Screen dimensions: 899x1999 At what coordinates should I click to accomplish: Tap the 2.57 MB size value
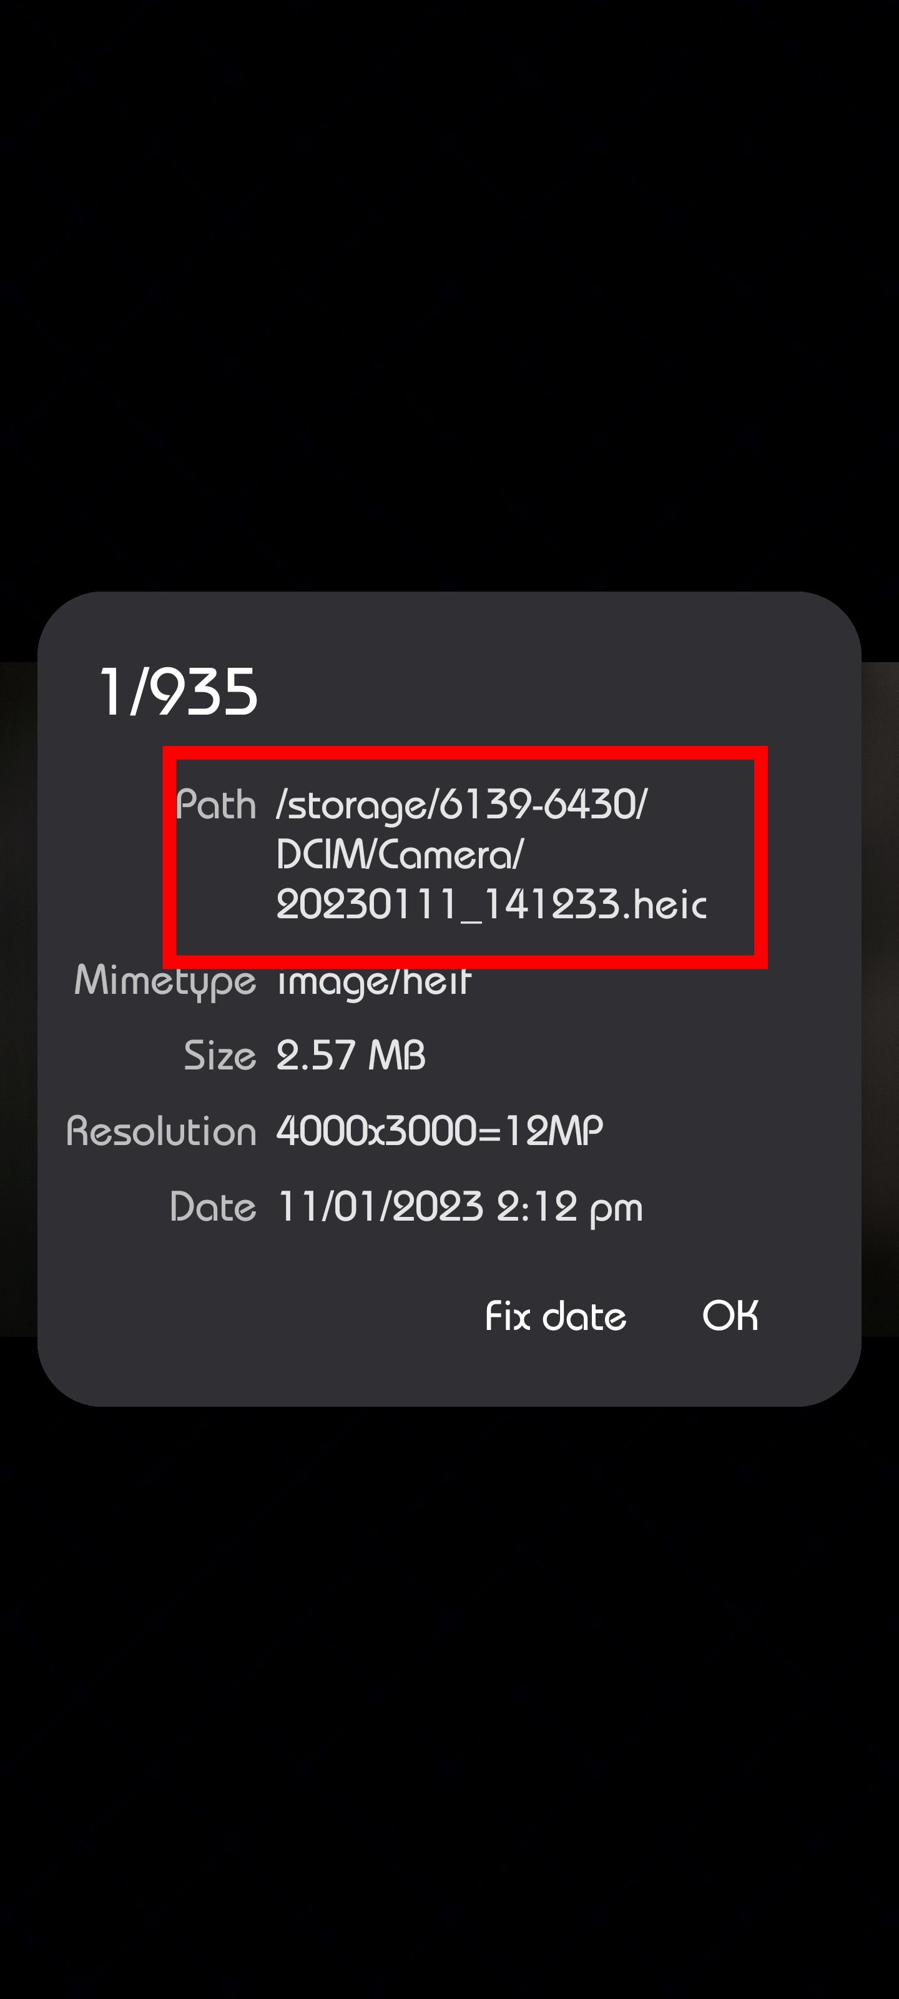[x=351, y=1055]
